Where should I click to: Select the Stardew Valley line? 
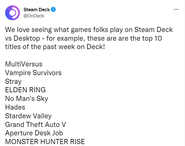click(x=28, y=116)
